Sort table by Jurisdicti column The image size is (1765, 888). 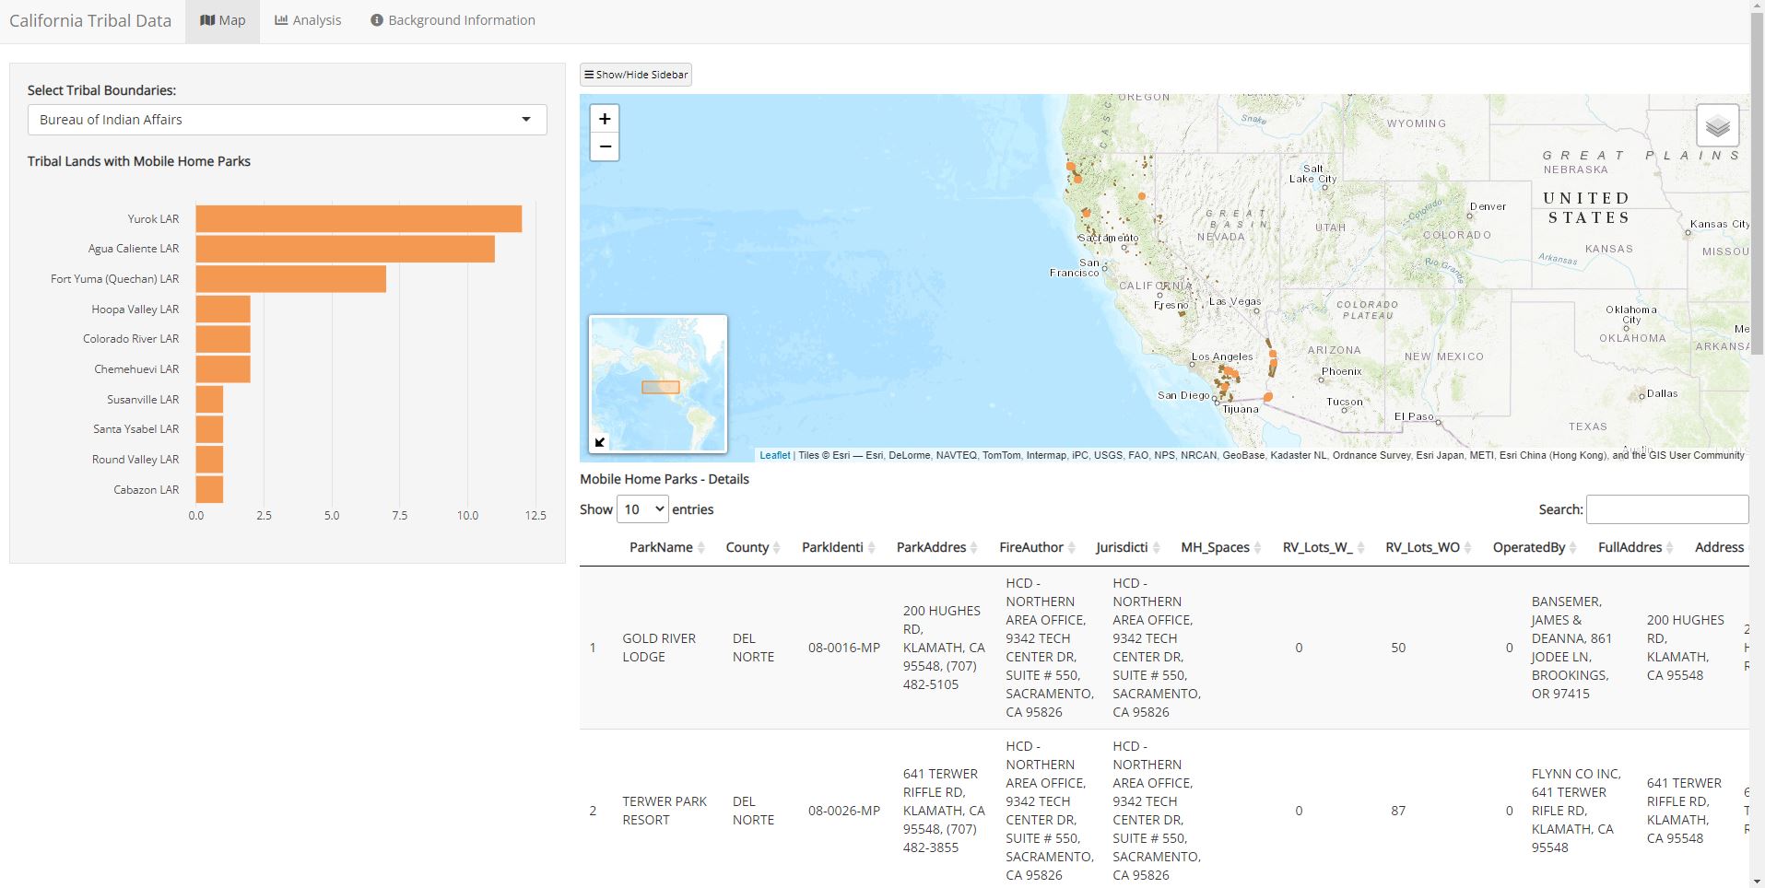tap(1127, 547)
